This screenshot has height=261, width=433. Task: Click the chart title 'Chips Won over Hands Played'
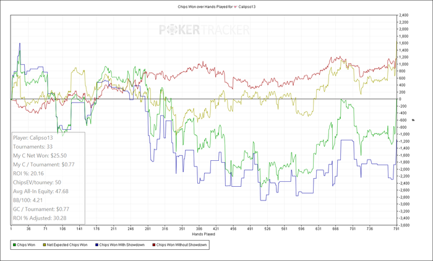pos(203,7)
